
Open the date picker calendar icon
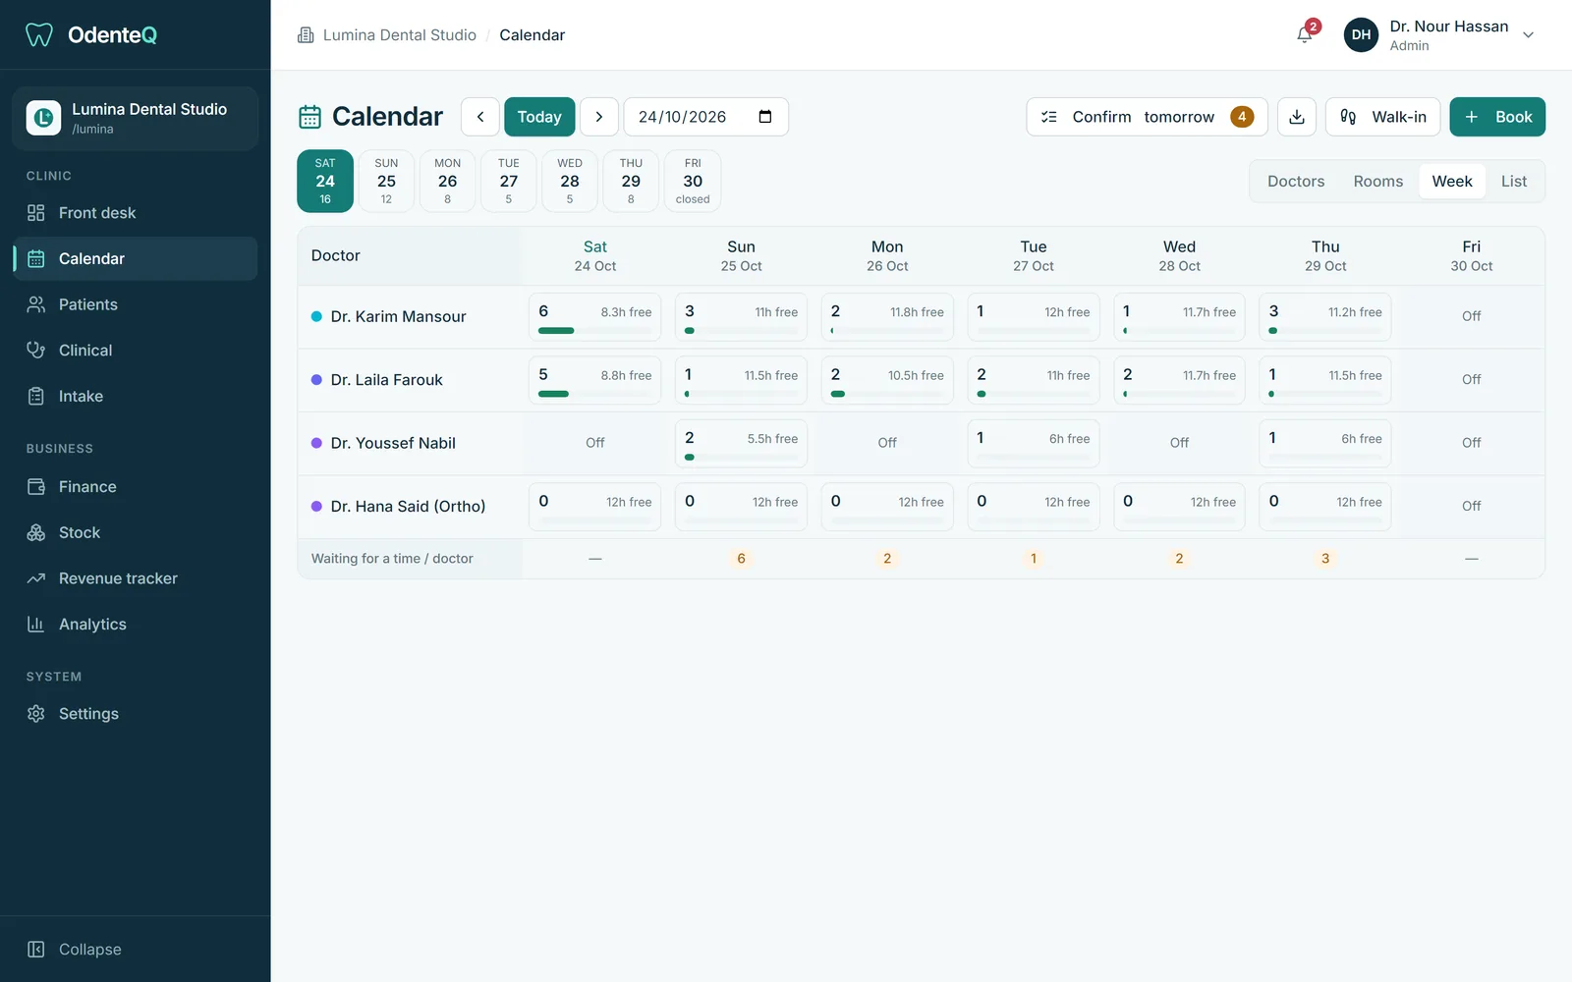(x=765, y=117)
